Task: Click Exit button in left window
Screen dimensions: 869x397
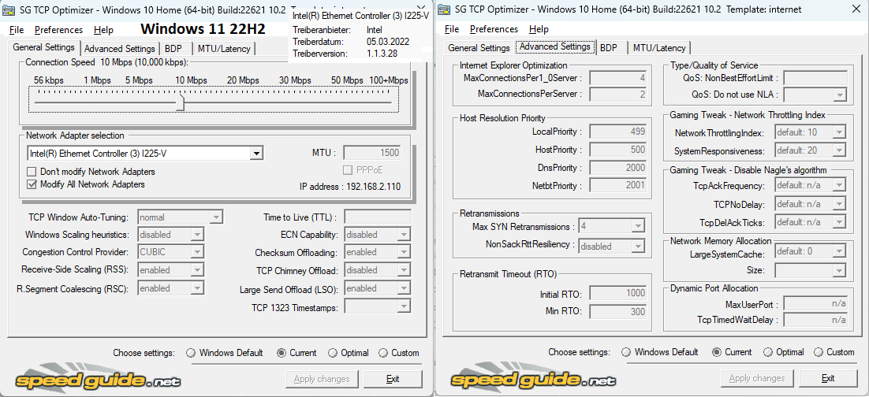Action: [393, 380]
